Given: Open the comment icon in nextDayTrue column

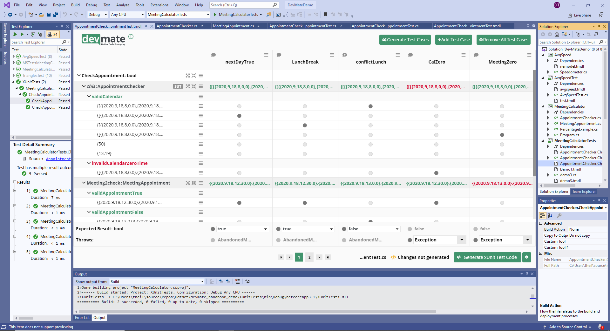Looking at the screenshot, I should tap(213, 55).
